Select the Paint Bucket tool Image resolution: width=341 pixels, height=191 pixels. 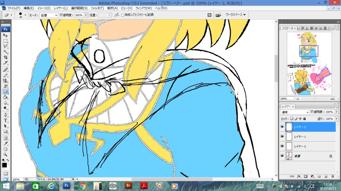(x=6, y=97)
